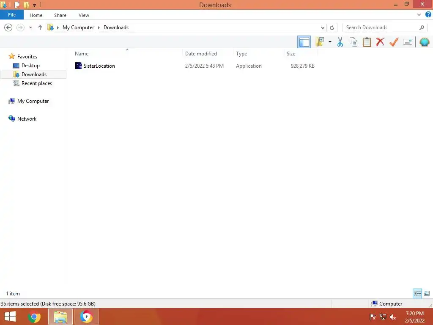
Task: Click the Action Center flag icon
Action: [x=373, y=317]
